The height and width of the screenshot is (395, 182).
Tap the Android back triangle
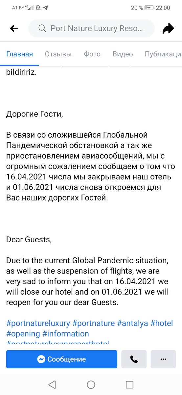point(52,384)
